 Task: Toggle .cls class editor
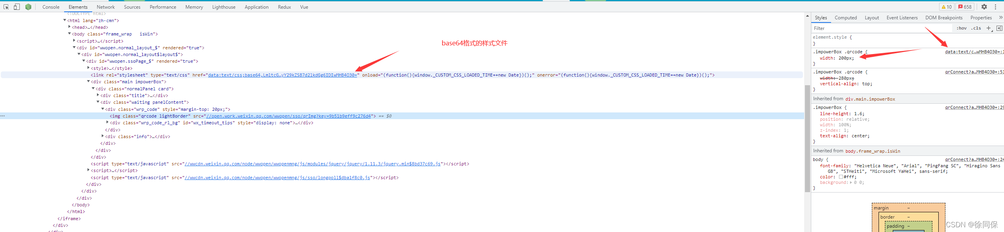pos(976,28)
